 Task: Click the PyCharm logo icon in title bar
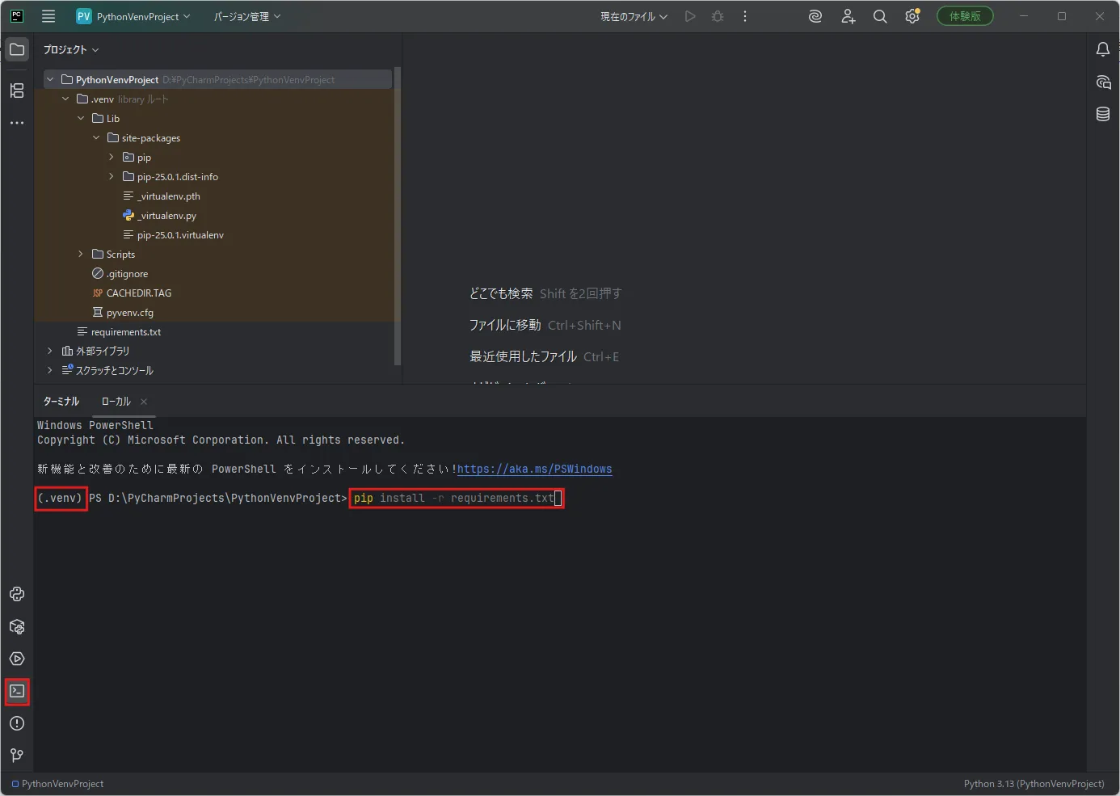(16, 16)
